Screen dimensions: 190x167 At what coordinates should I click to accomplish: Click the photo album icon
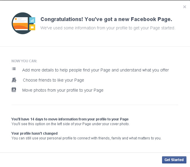pyautogui.click(x=14, y=90)
